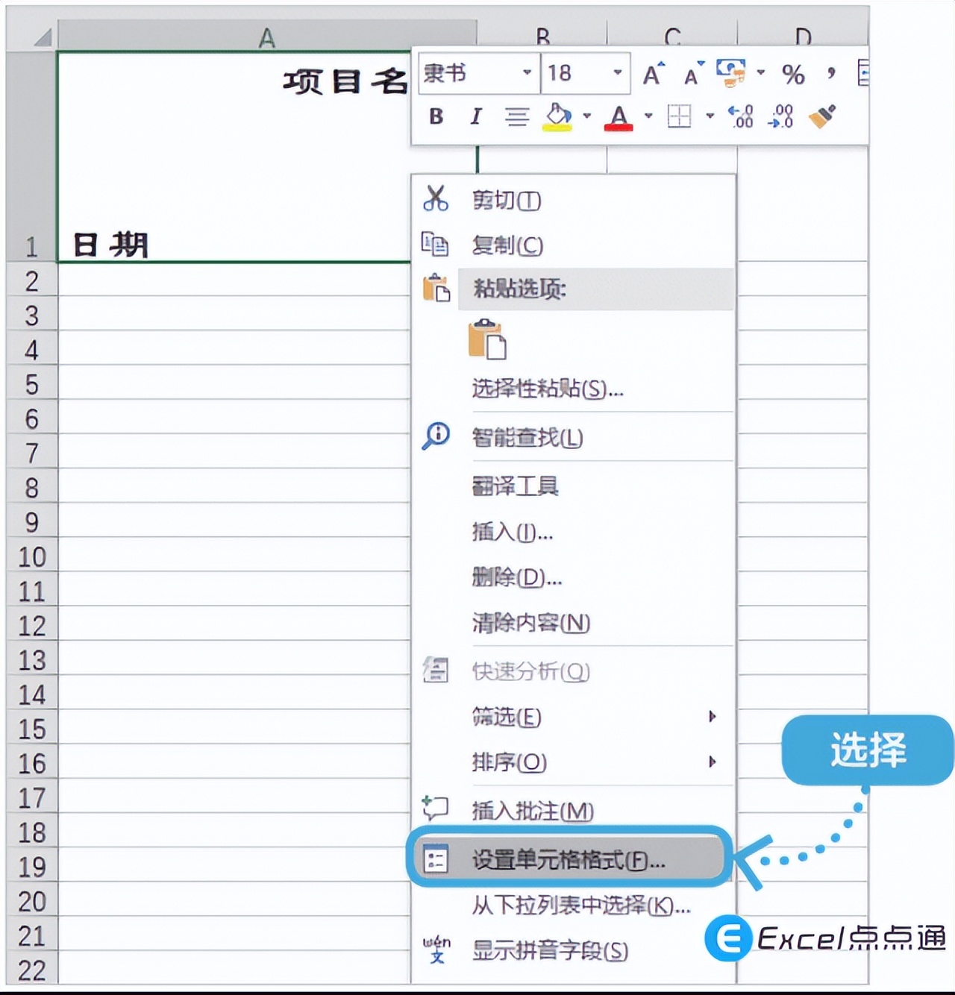
Task: Click the Decrease Decimal icon
Action: click(780, 118)
